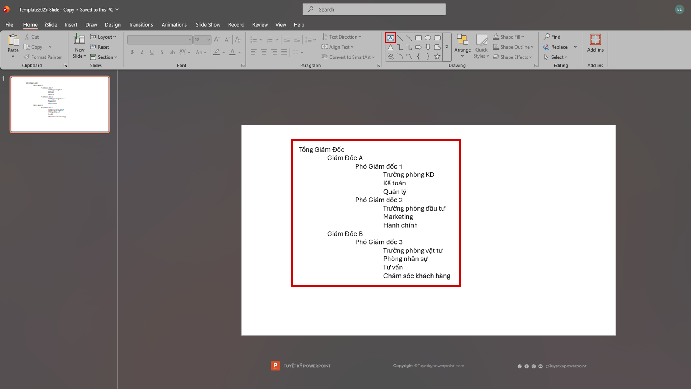Pick the 5-point Star shape

click(x=437, y=57)
